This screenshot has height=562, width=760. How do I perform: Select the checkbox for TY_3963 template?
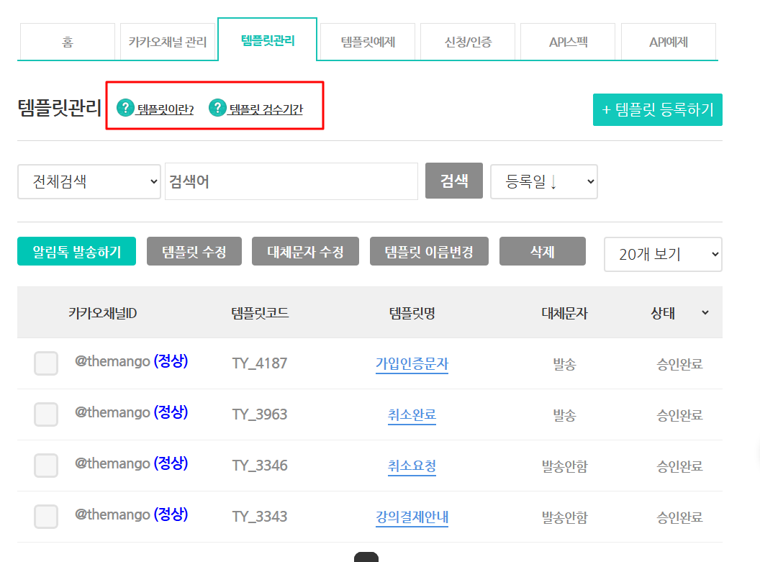tap(46, 414)
